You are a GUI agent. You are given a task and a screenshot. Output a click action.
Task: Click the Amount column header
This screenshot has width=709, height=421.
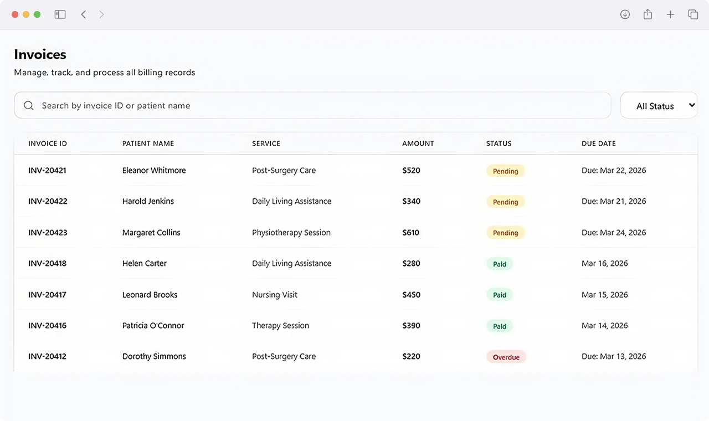click(418, 143)
